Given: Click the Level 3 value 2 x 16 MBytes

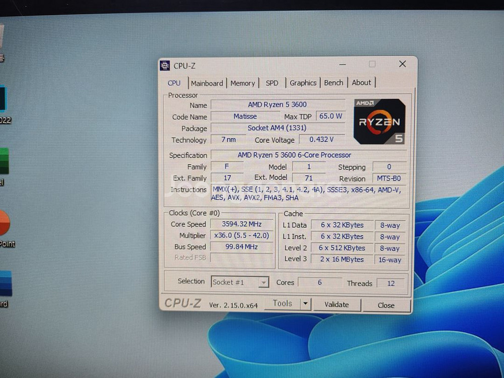Looking at the screenshot, I should coord(342,259).
